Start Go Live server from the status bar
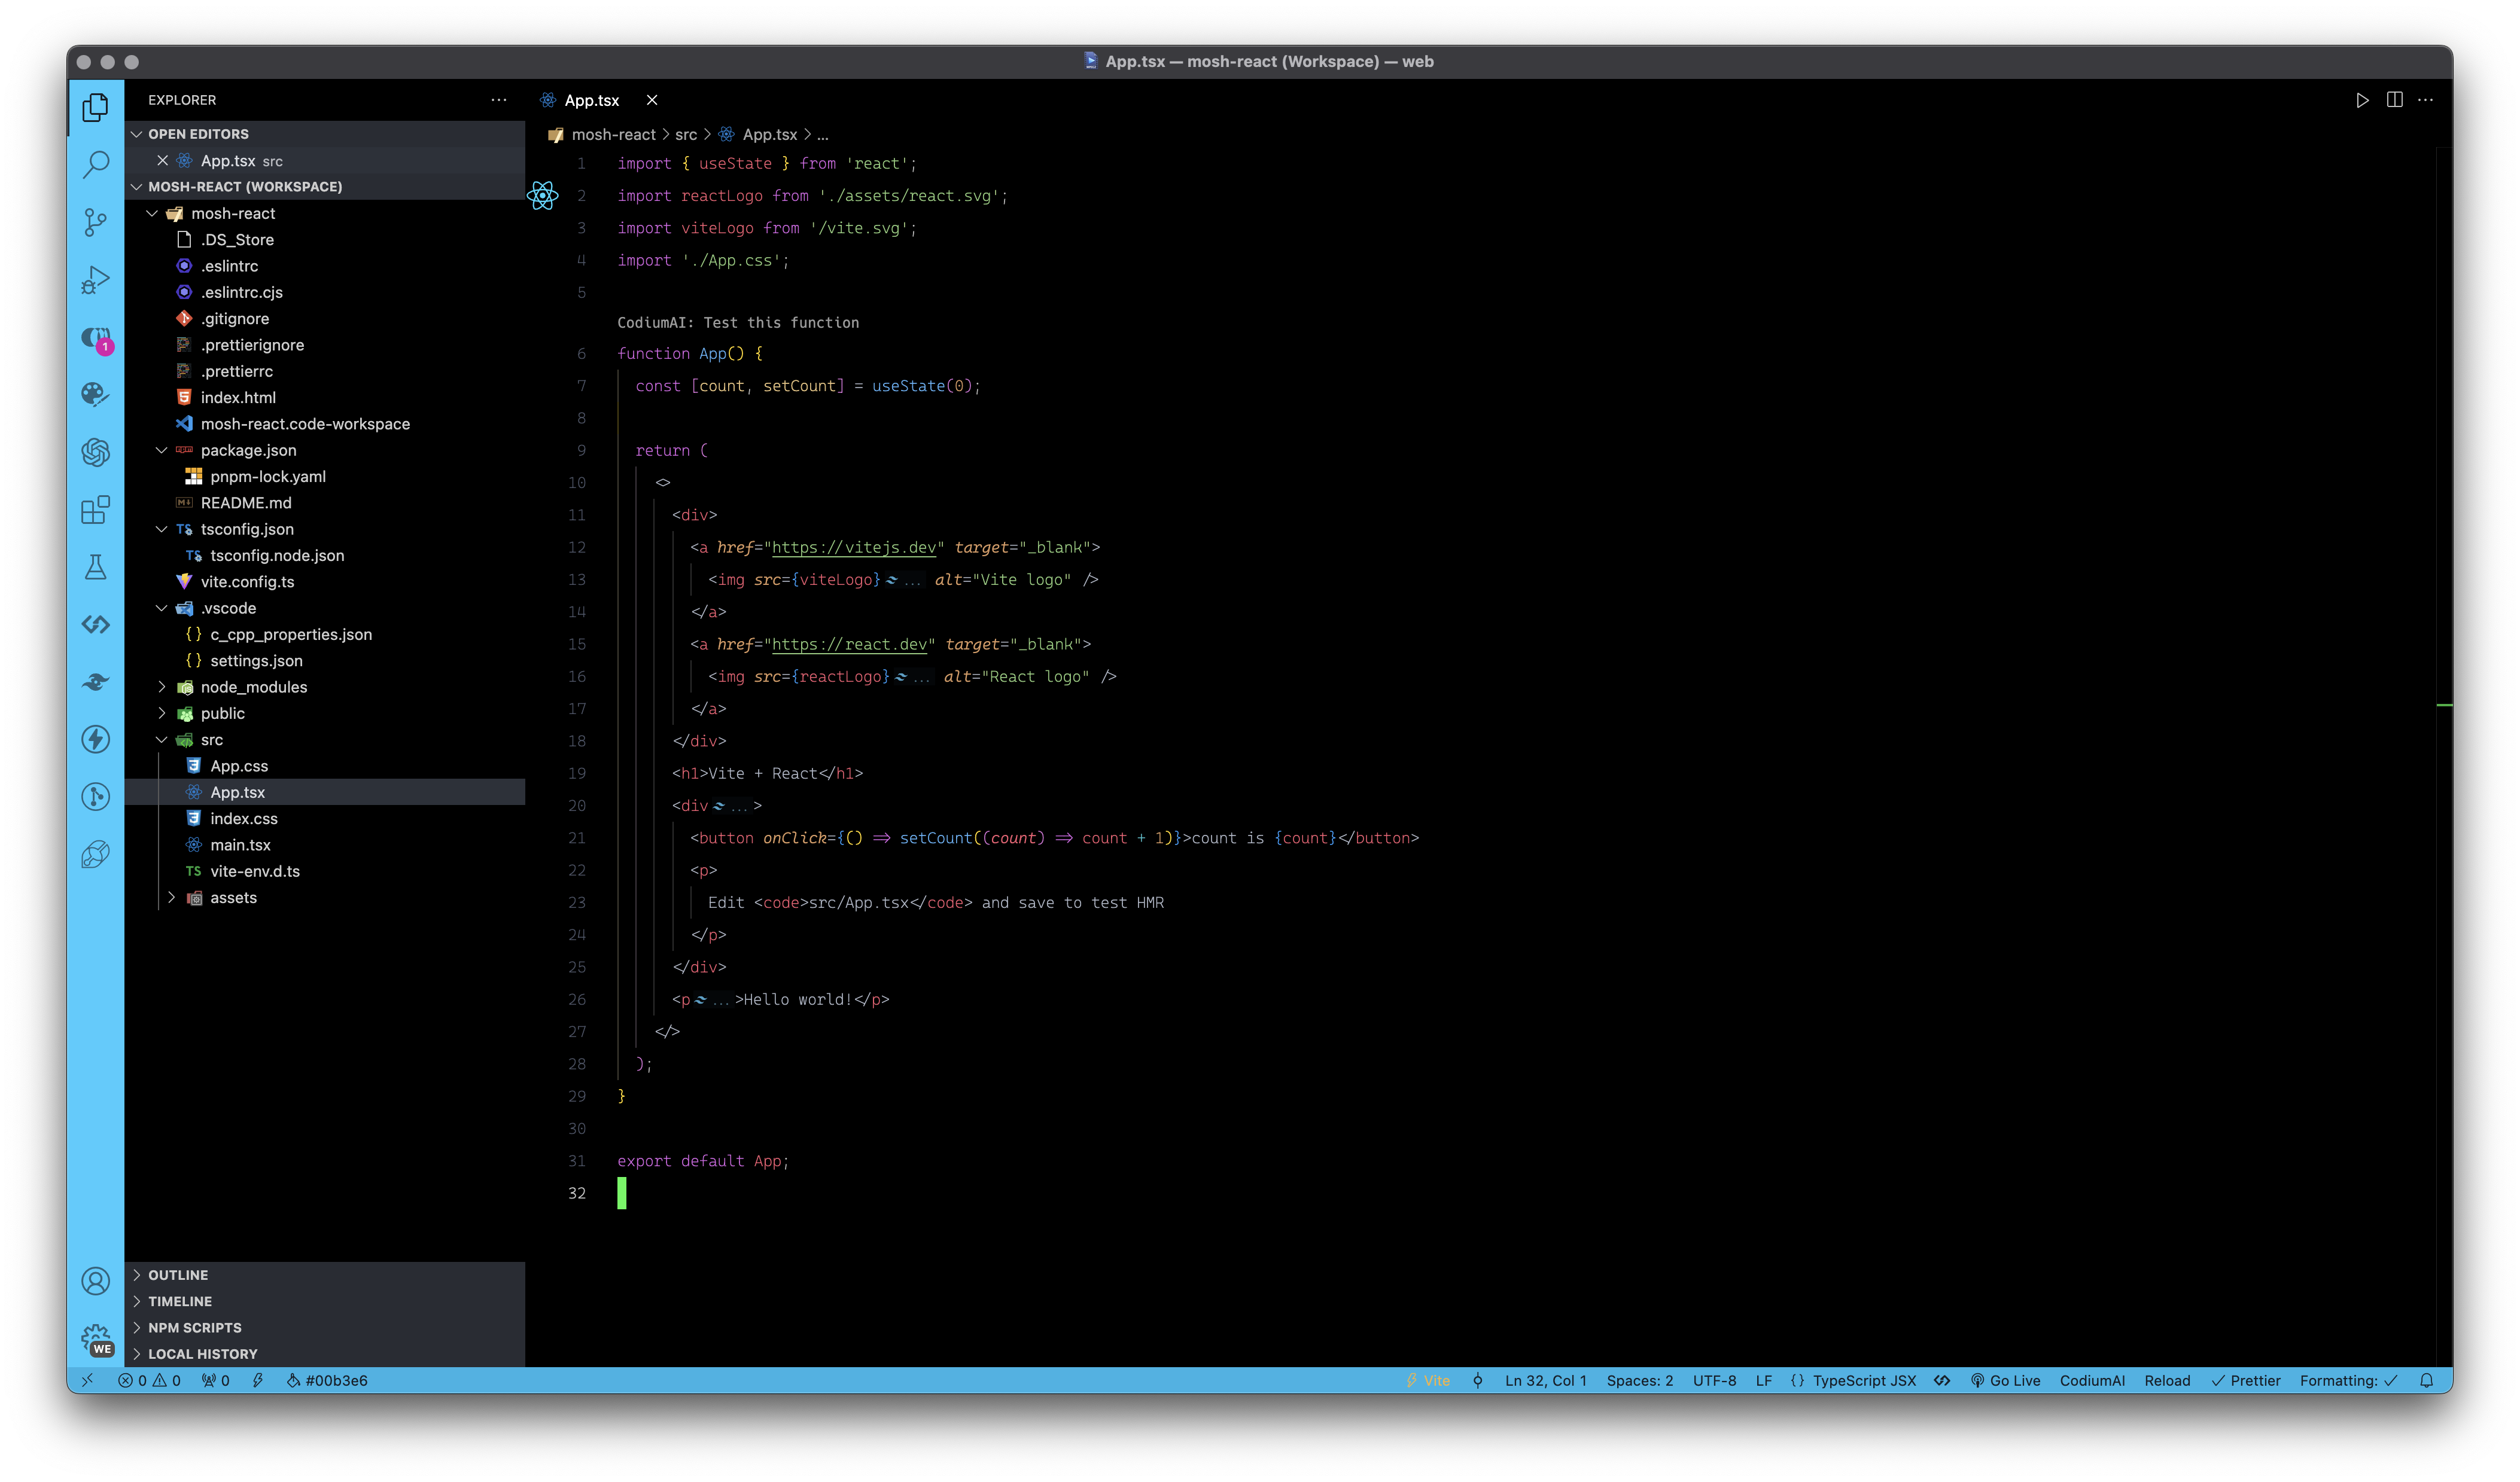The image size is (2520, 1482). [x=2005, y=1380]
